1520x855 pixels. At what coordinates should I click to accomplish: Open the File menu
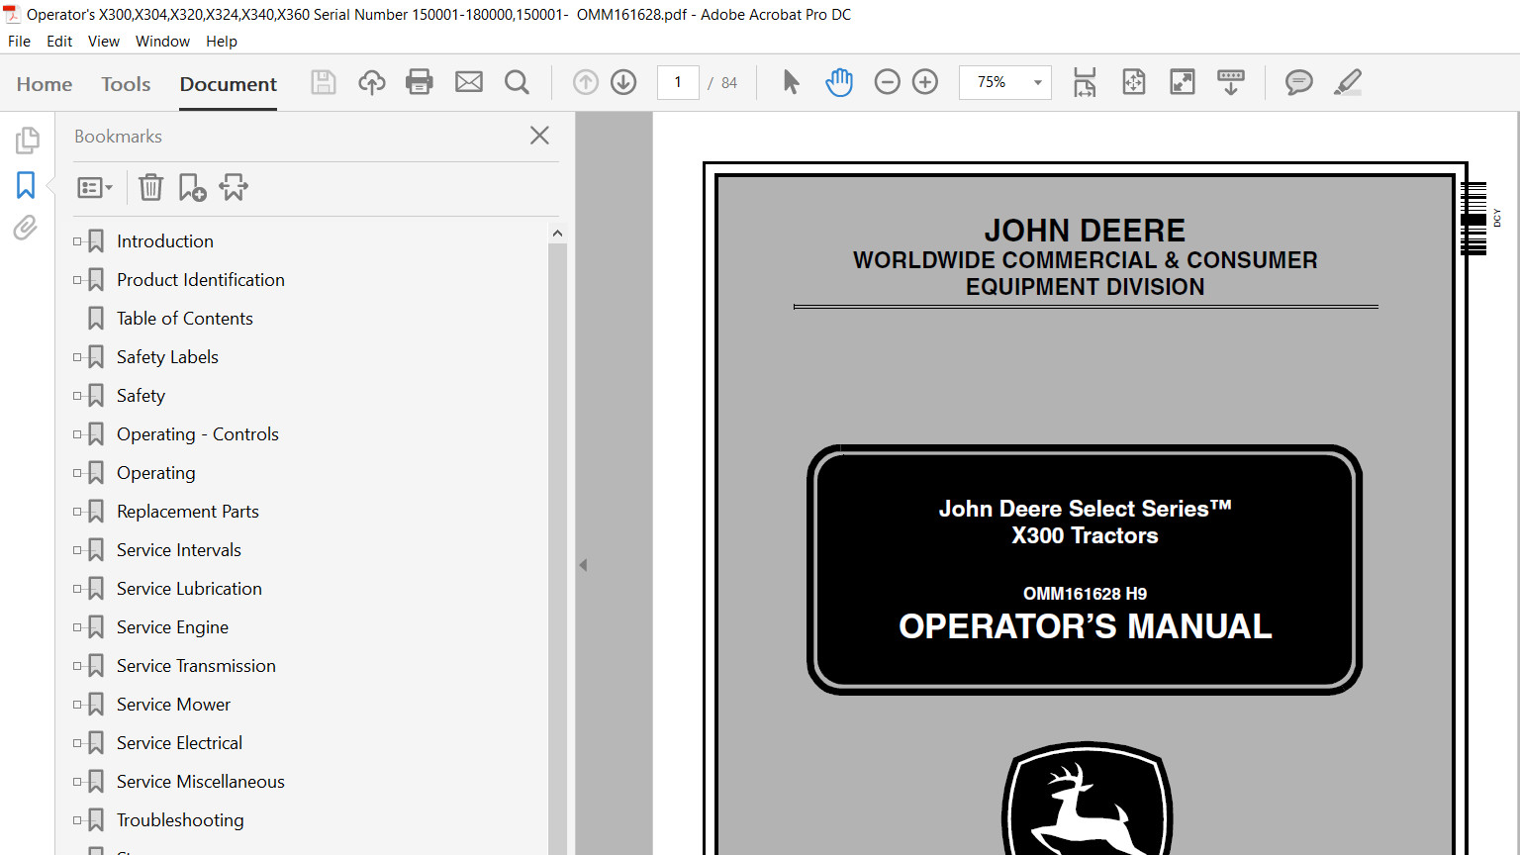19,42
